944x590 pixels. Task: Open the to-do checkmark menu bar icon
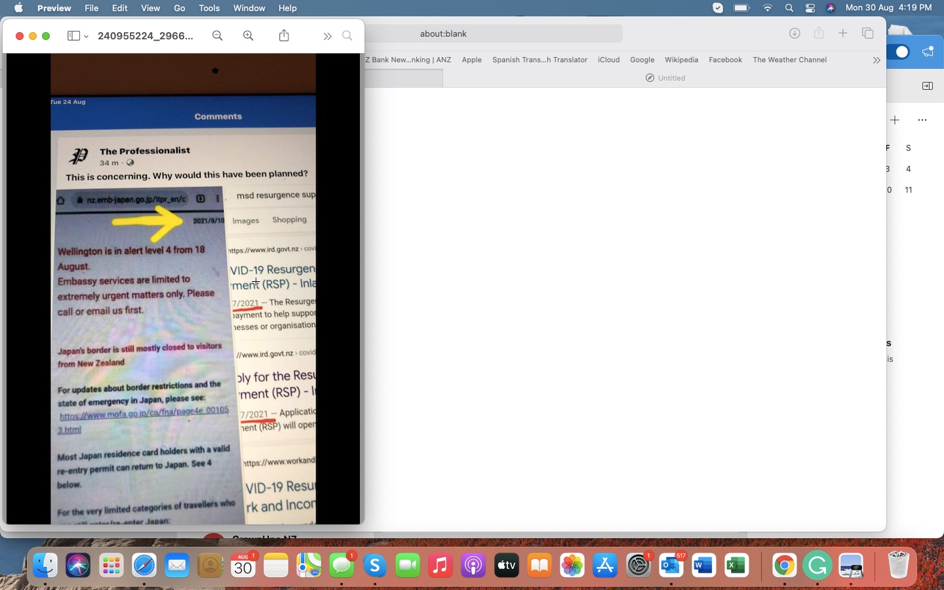click(x=718, y=8)
